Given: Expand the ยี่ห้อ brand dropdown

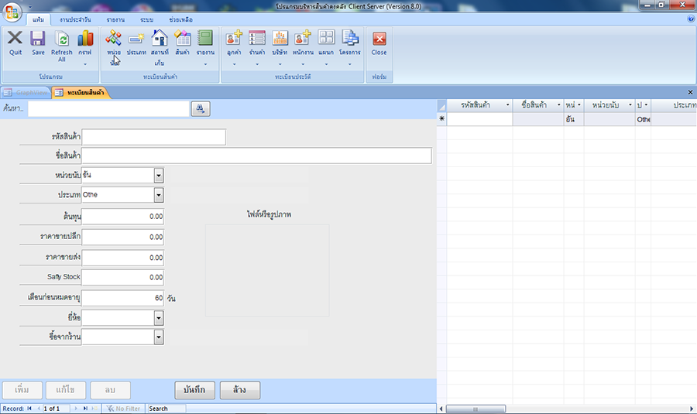Looking at the screenshot, I should tap(158, 317).
